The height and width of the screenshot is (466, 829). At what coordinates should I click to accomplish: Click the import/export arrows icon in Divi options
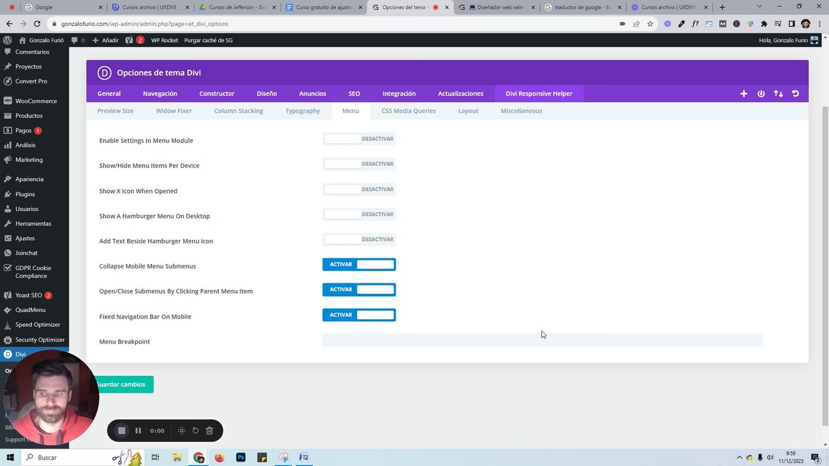[778, 94]
